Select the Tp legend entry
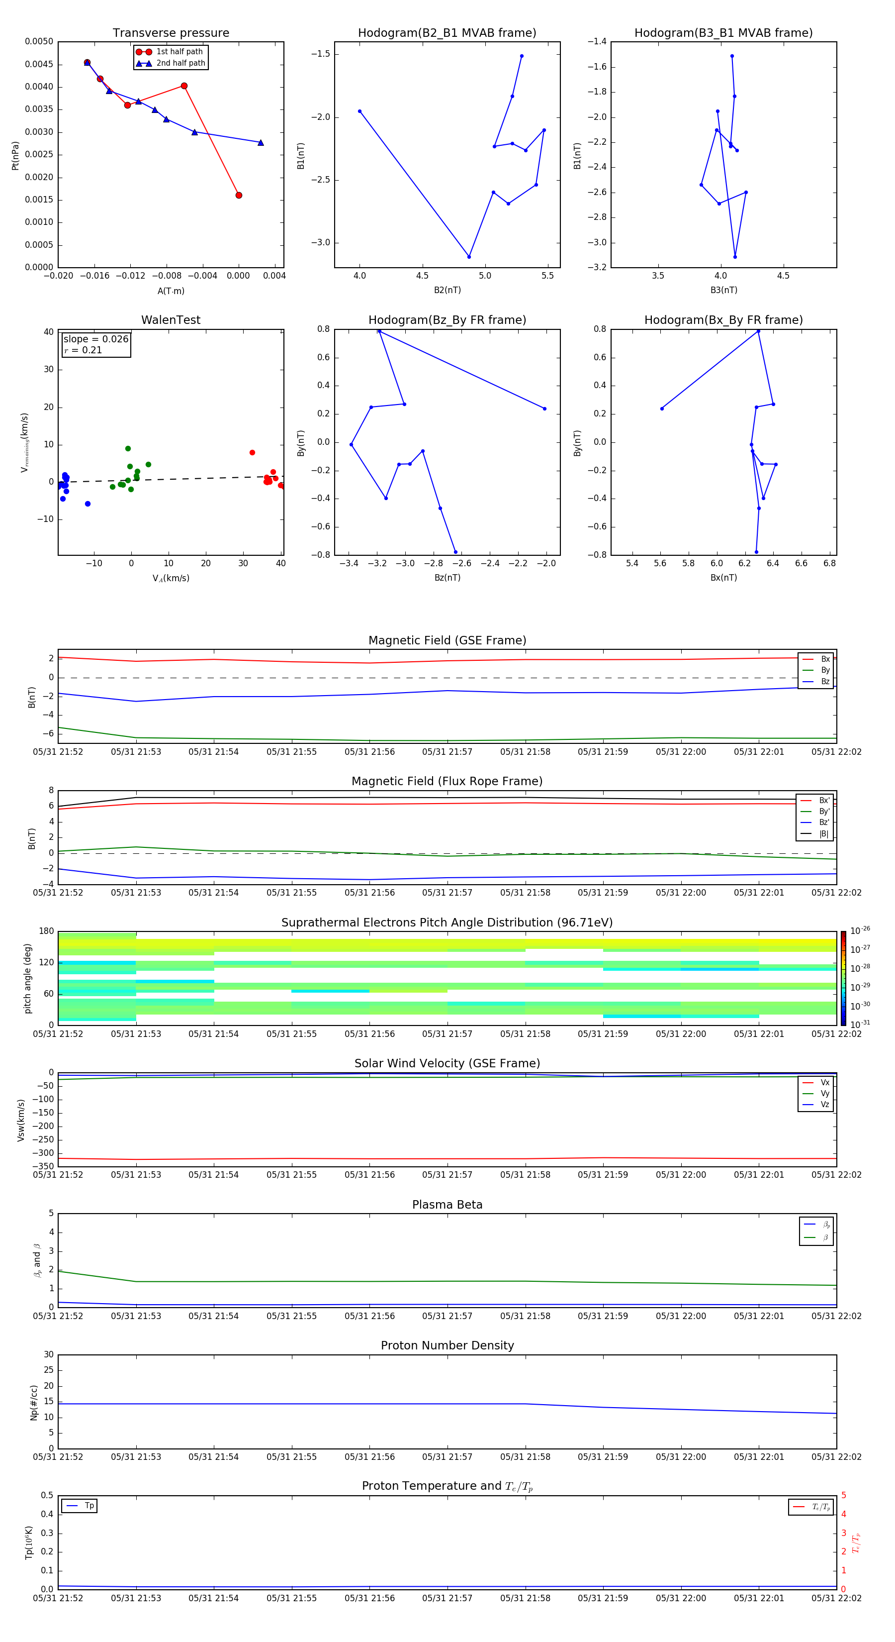Image resolution: width=895 pixels, height=1642 pixels. click(80, 1506)
